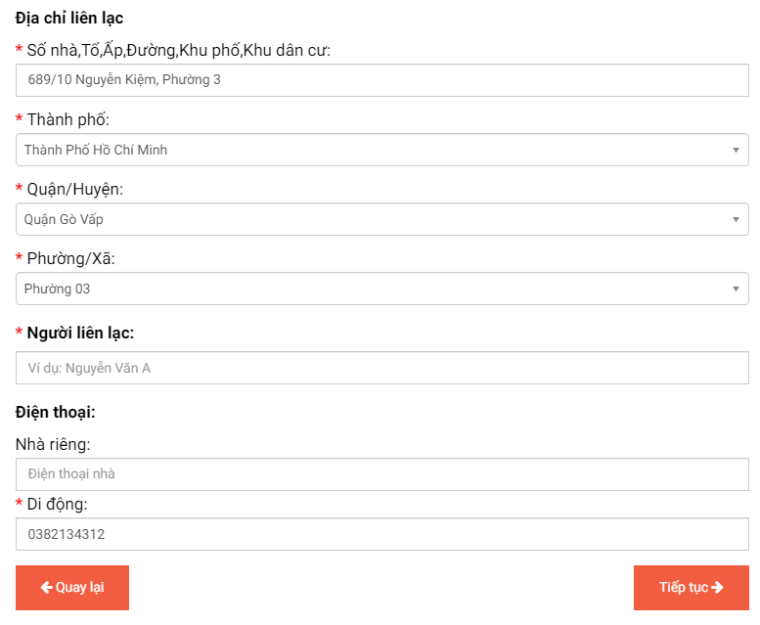Click the Người liên lạc contact name field
Image resolution: width=760 pixels, height=625 pixels.
click(381, 368)
